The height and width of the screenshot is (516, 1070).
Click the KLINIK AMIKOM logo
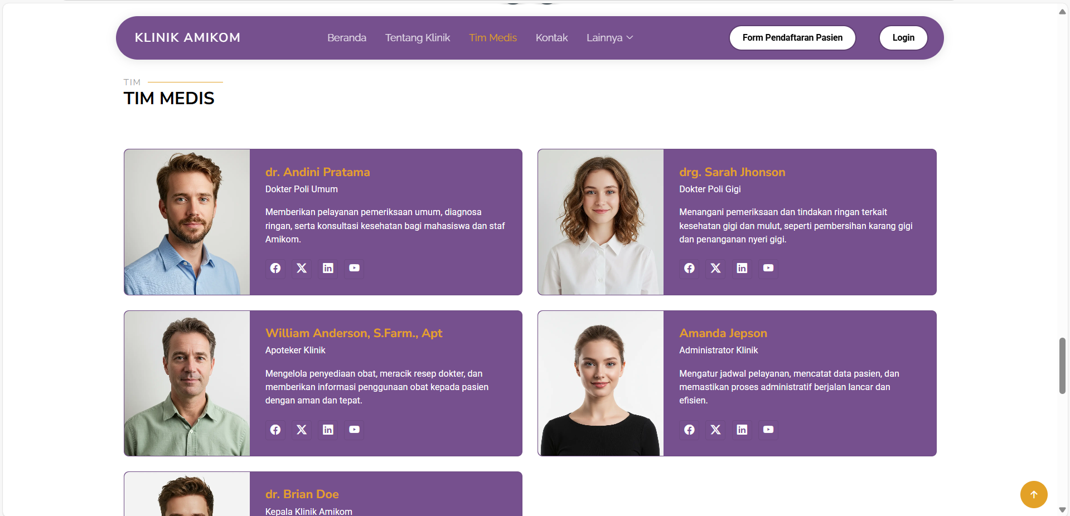click(187, 38)
